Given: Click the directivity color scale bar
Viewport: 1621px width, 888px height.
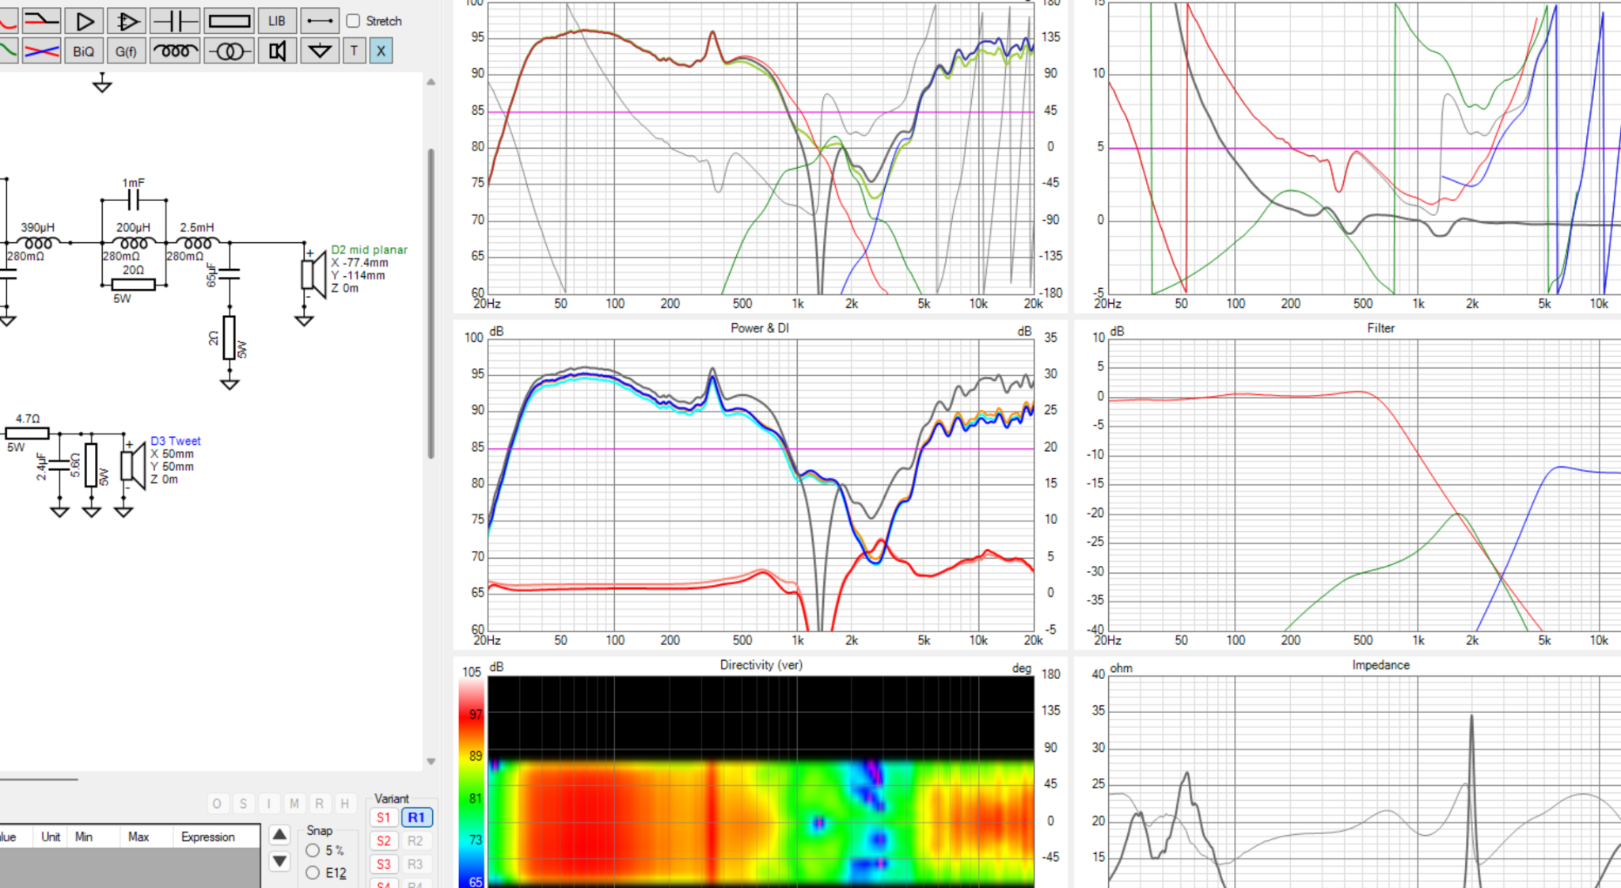Looking at the screenshot, I should [x=472, y=784].
